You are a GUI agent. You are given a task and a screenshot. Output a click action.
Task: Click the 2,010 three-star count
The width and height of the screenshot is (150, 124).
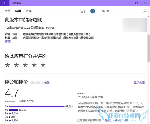tap(15, 113)
